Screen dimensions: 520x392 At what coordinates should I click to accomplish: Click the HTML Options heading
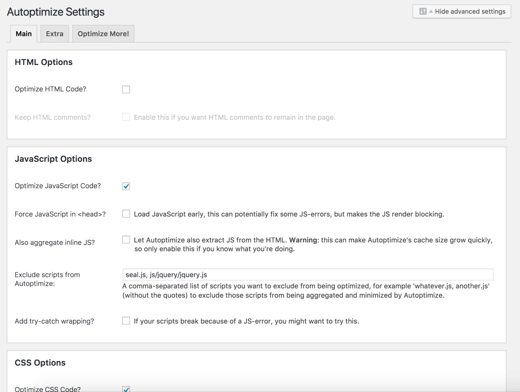click(43, 62)
